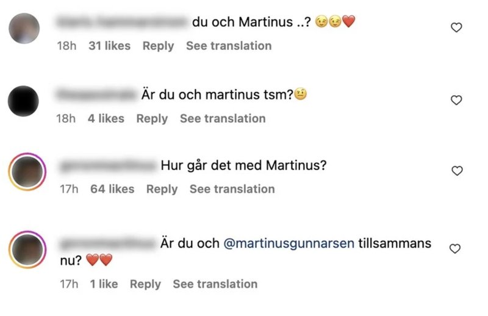Like the "Är du och martinus tsm?" comment

click(456, 100)
